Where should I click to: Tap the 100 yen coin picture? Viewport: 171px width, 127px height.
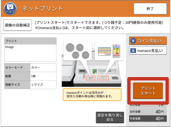pyautogui.click(x=80, y=47)
